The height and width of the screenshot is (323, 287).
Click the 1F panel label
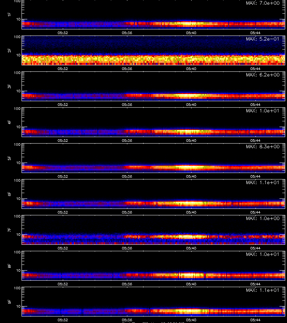tap(9, 14)
